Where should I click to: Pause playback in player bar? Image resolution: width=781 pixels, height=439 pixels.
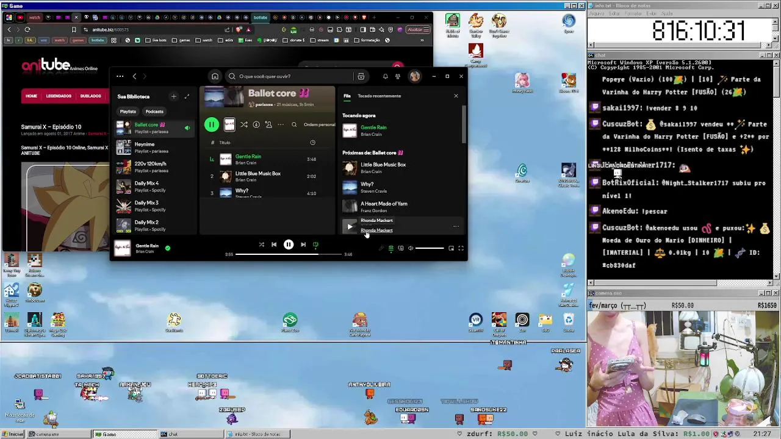[289, 244]
